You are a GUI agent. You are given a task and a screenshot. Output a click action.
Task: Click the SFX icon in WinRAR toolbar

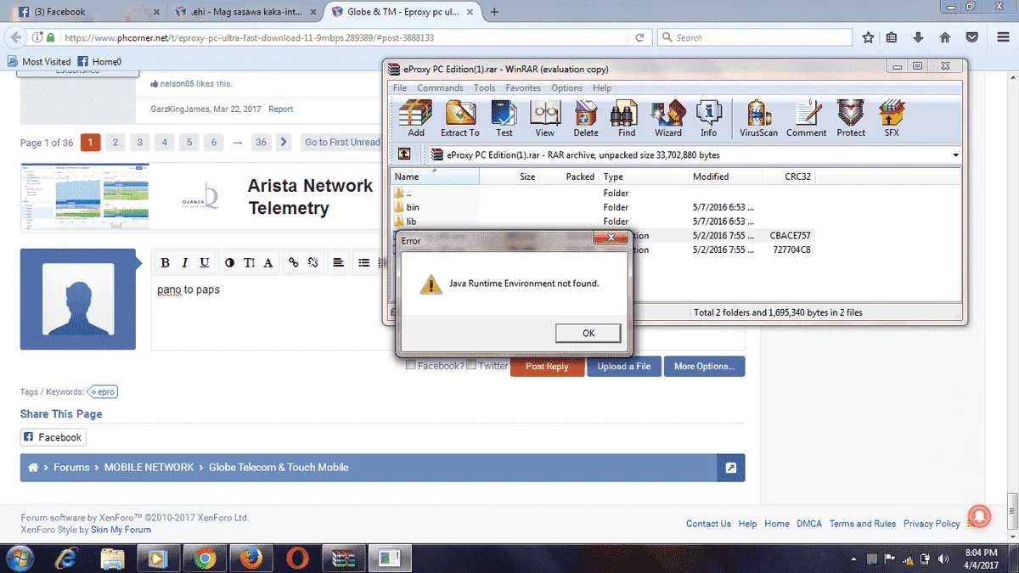pos(892,117)
